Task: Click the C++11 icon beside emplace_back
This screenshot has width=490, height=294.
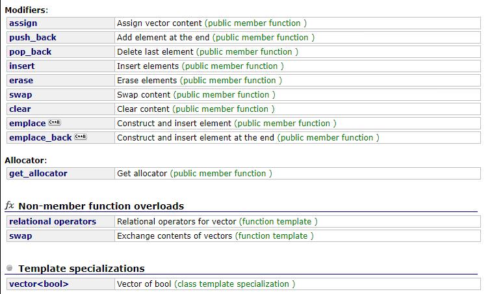Action: tap(81, 137)
